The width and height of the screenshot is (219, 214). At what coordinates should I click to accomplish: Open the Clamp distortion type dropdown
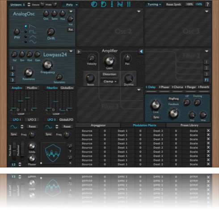pos(109,82)
